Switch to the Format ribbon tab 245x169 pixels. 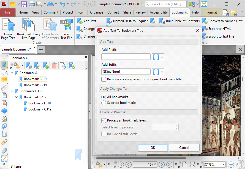[x=212, y=12]
